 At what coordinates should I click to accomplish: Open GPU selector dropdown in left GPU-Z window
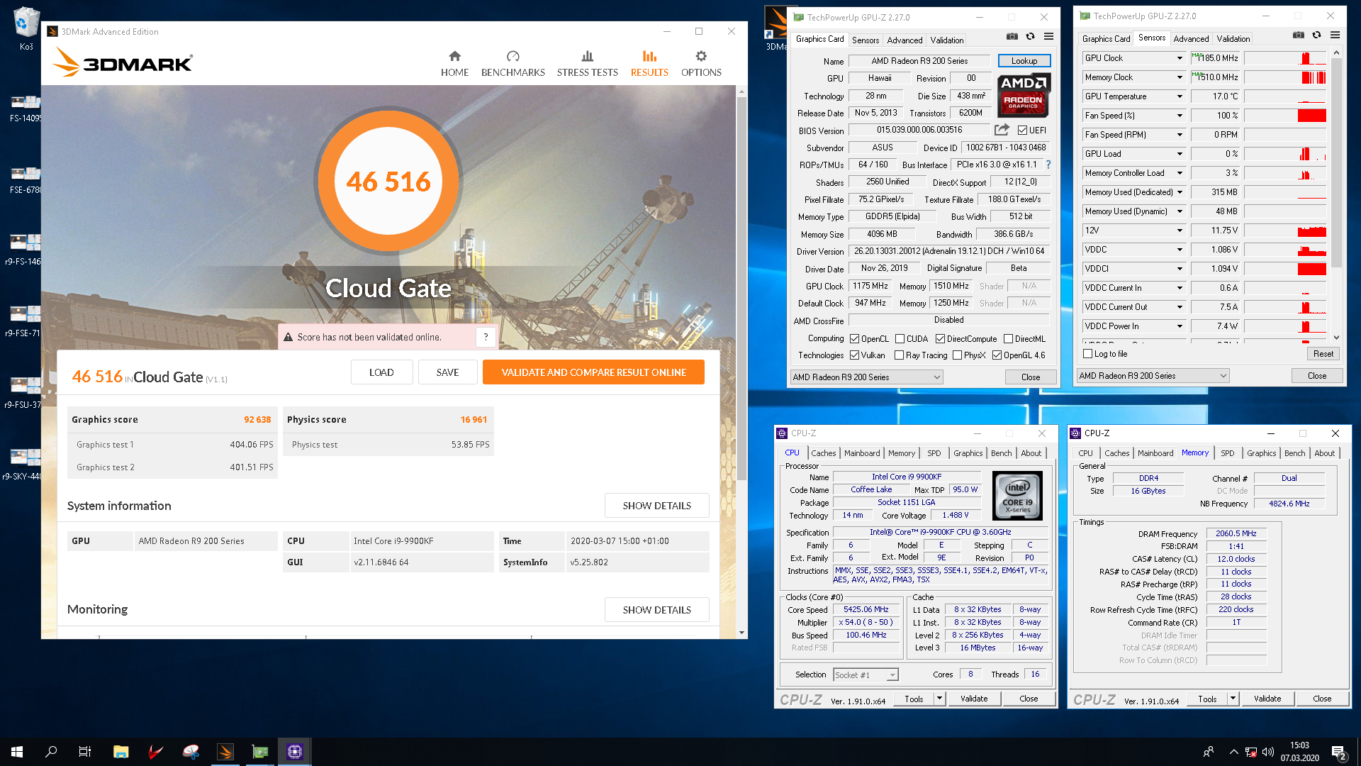866,377
